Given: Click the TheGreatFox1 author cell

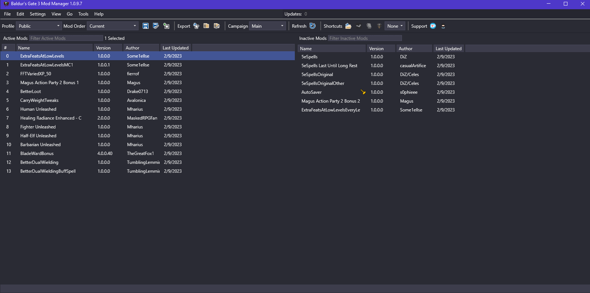Looking at the screenshot, I should point(140,153).
